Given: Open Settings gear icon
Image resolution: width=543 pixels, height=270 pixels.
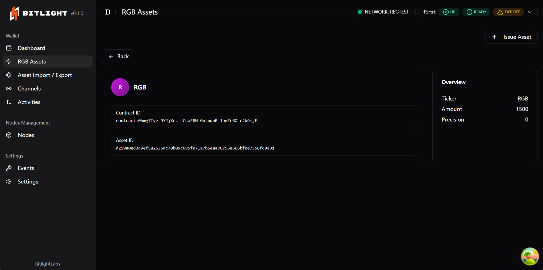Looking at the screenshot, I should coord(9,181).
